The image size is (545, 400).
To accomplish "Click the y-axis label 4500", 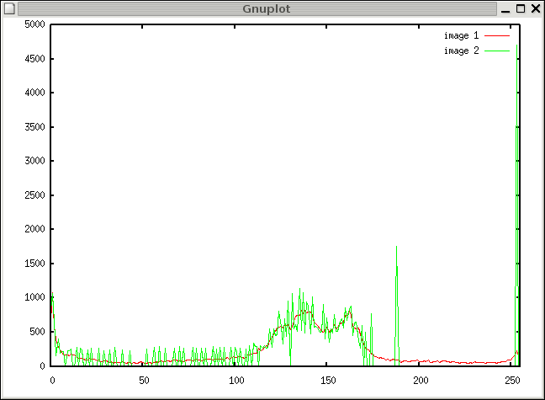I will (x=34, y=58).
